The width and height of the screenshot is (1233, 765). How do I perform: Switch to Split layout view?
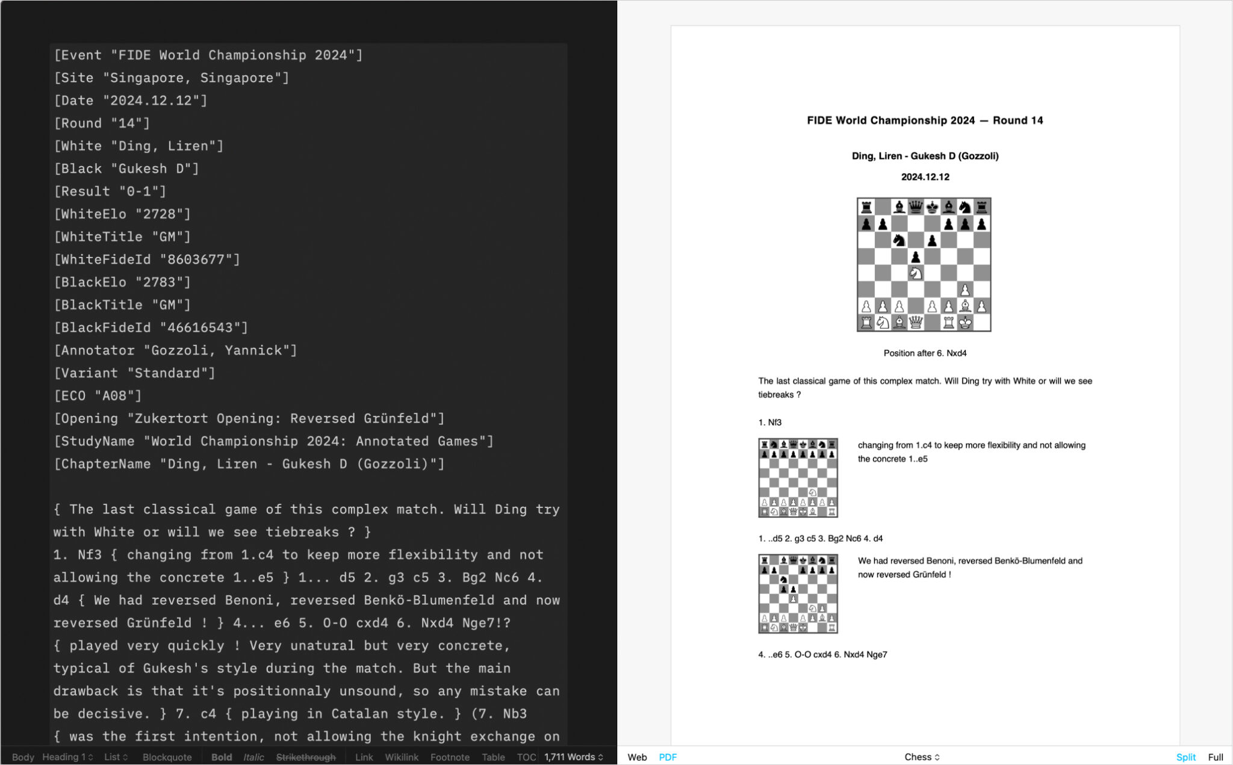pyautogui.click(x=1185, y=757)
